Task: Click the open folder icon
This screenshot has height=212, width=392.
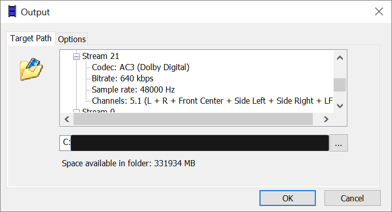Action: tap(30, 69)
